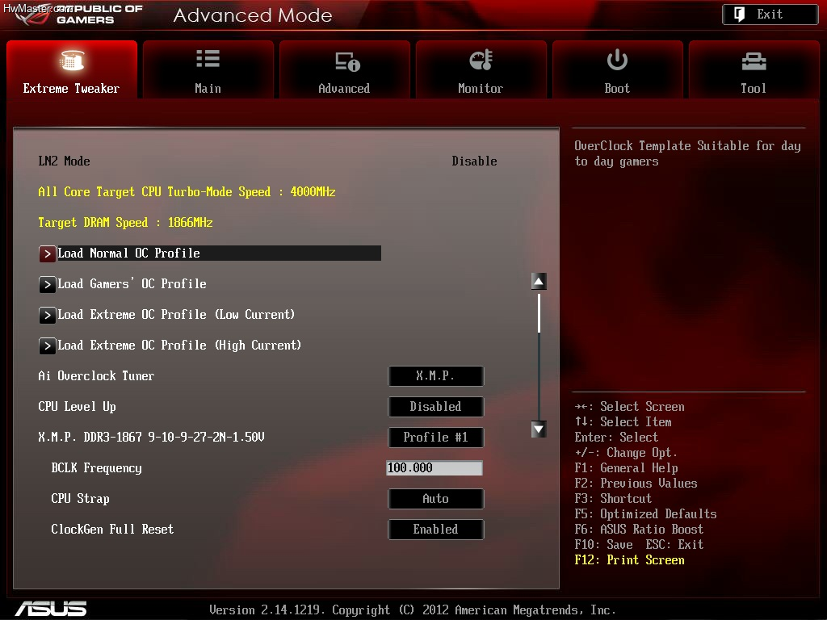
Task: Go to the Boot tab
Action: [x=618, y=69]
